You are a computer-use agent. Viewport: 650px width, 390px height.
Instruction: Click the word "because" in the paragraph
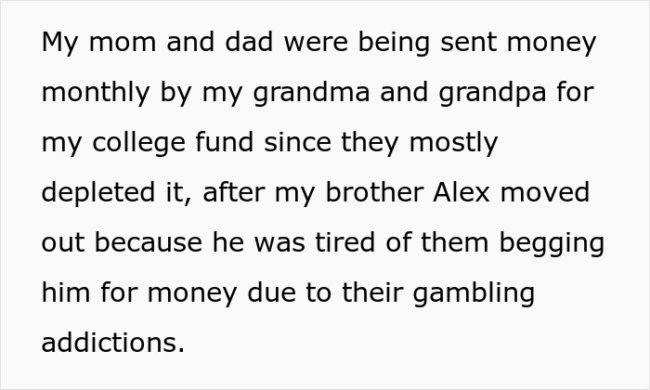click(x=152, y=243)
